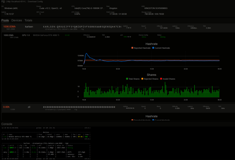
Task: Toggle the orange Rejected Shares legend swatch
Action: coord(142,79)
